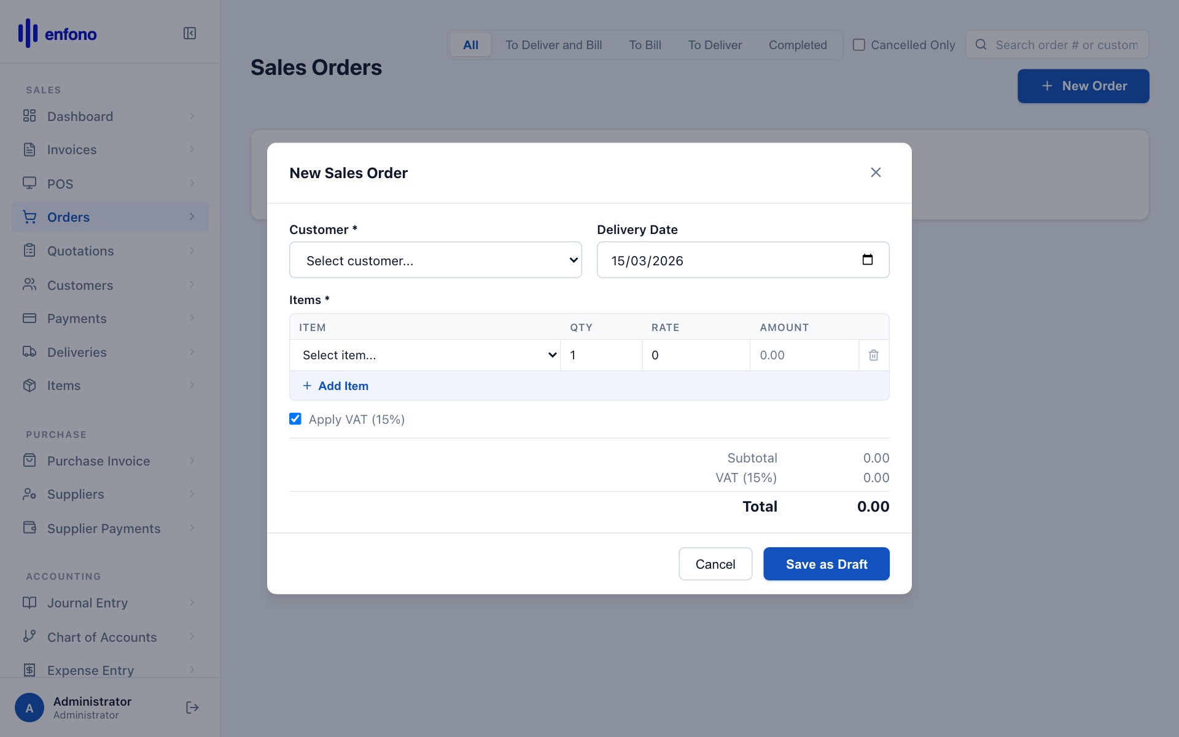The image size is (1179, 737).
Task: Open the delivery date calendar picker
Action: (868, 259)
